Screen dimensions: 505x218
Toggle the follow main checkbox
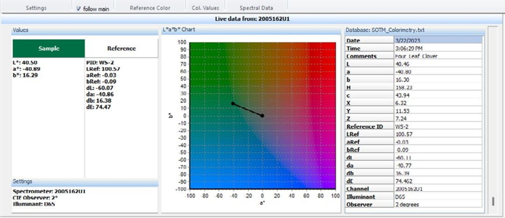[x=78, y=9]
